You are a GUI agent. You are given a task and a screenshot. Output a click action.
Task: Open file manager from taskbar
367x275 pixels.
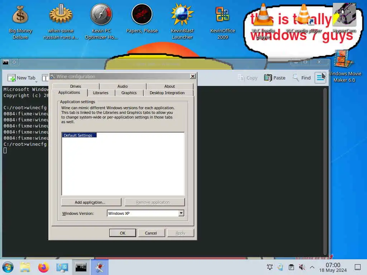point(25,267)
